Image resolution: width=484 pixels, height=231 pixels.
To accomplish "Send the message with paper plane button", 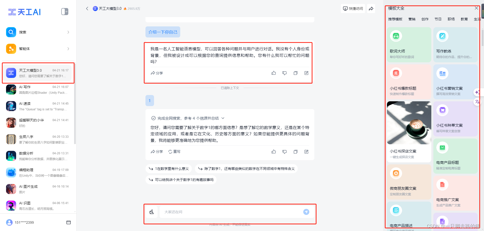I will point(306,212).
